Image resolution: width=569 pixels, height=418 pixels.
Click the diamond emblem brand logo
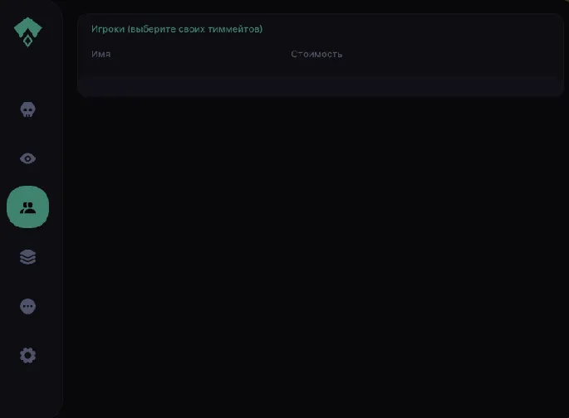(x=28, y=32)
